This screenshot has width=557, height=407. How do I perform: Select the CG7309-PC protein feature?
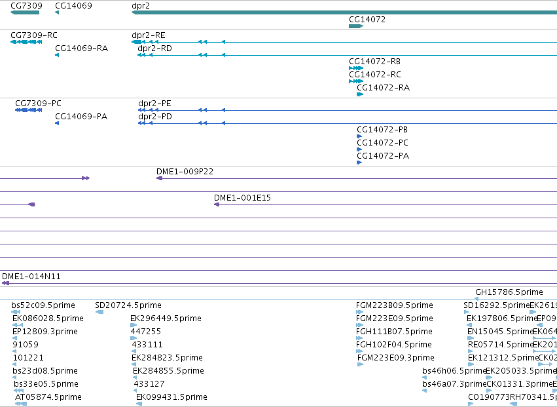pos(28,110)
